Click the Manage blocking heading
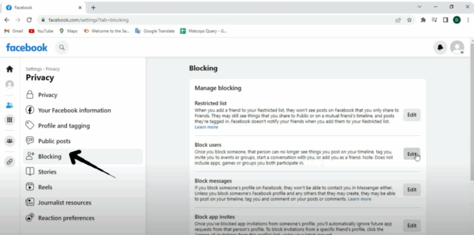This screenshot has width=474, height=235. pos(218,88)
